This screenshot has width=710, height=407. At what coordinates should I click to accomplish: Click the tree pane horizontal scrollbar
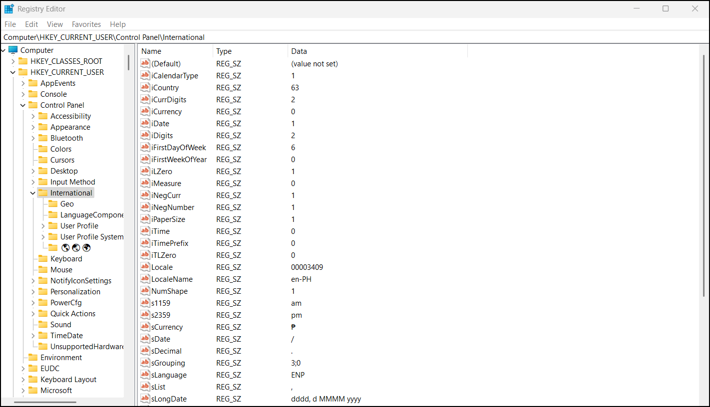[x=45, y=402]
